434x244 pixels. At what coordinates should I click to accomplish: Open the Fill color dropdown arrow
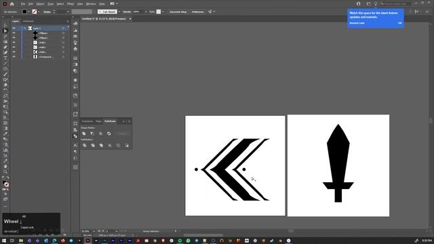tap(28, 12)
